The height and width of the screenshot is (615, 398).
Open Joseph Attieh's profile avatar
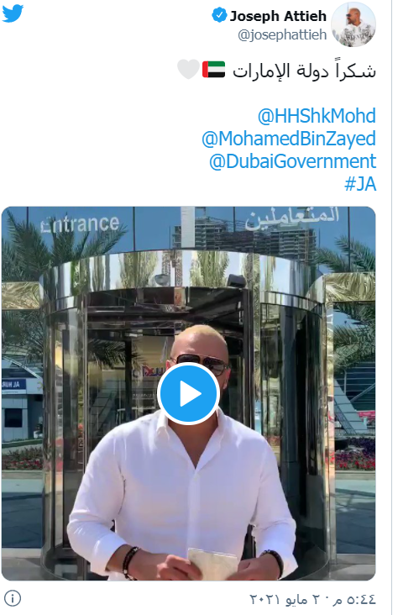[353, 24]
